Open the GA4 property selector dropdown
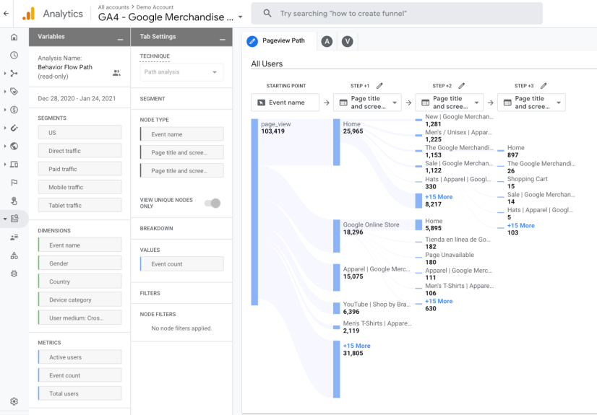The width and height of the screenshot is (597, 415). coord(240,17)
